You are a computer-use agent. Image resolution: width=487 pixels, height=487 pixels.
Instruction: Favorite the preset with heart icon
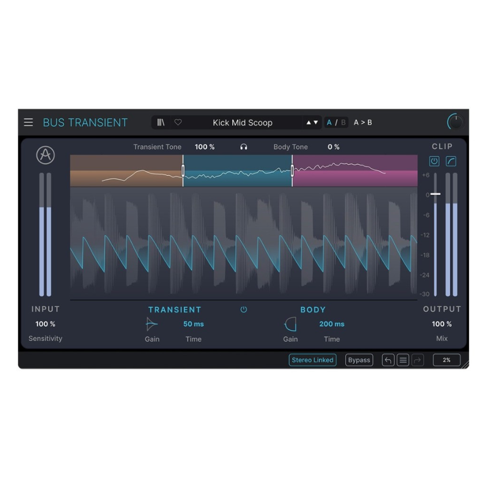178,123
